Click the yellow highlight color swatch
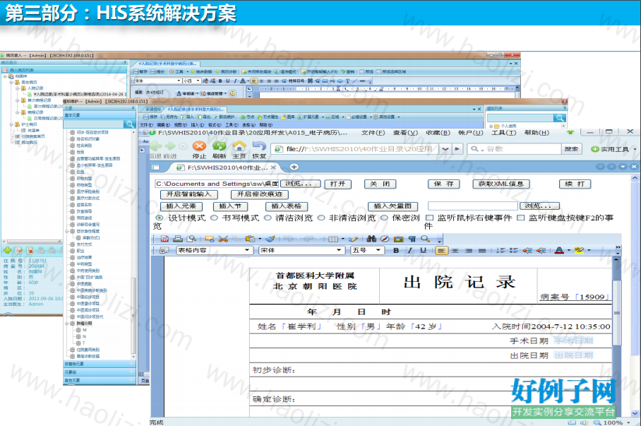Image resolution: width=641 pixels, height=426 pixels. click(x=579, y=250)
